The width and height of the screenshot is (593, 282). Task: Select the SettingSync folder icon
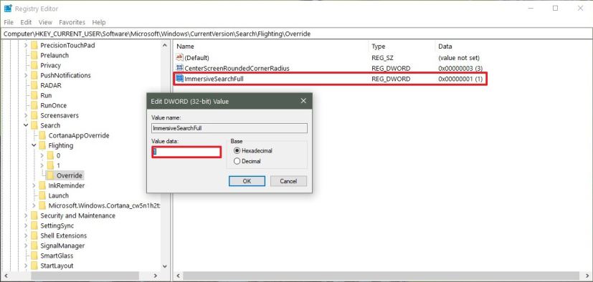34,225
